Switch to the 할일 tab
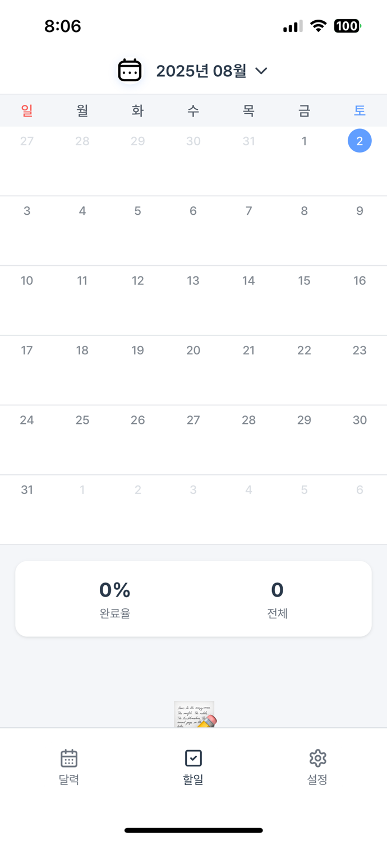 (x=193, y=765)
